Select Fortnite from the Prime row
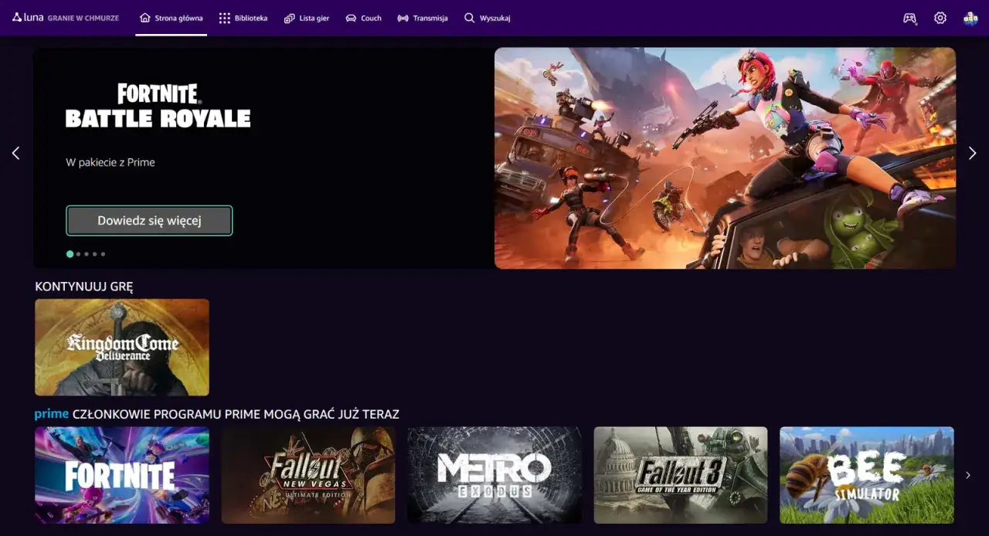This screenshot has height=536, width=989. (x=121, y=475)
